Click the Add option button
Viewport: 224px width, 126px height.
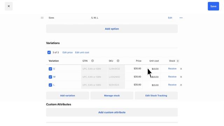coord(112,29)
